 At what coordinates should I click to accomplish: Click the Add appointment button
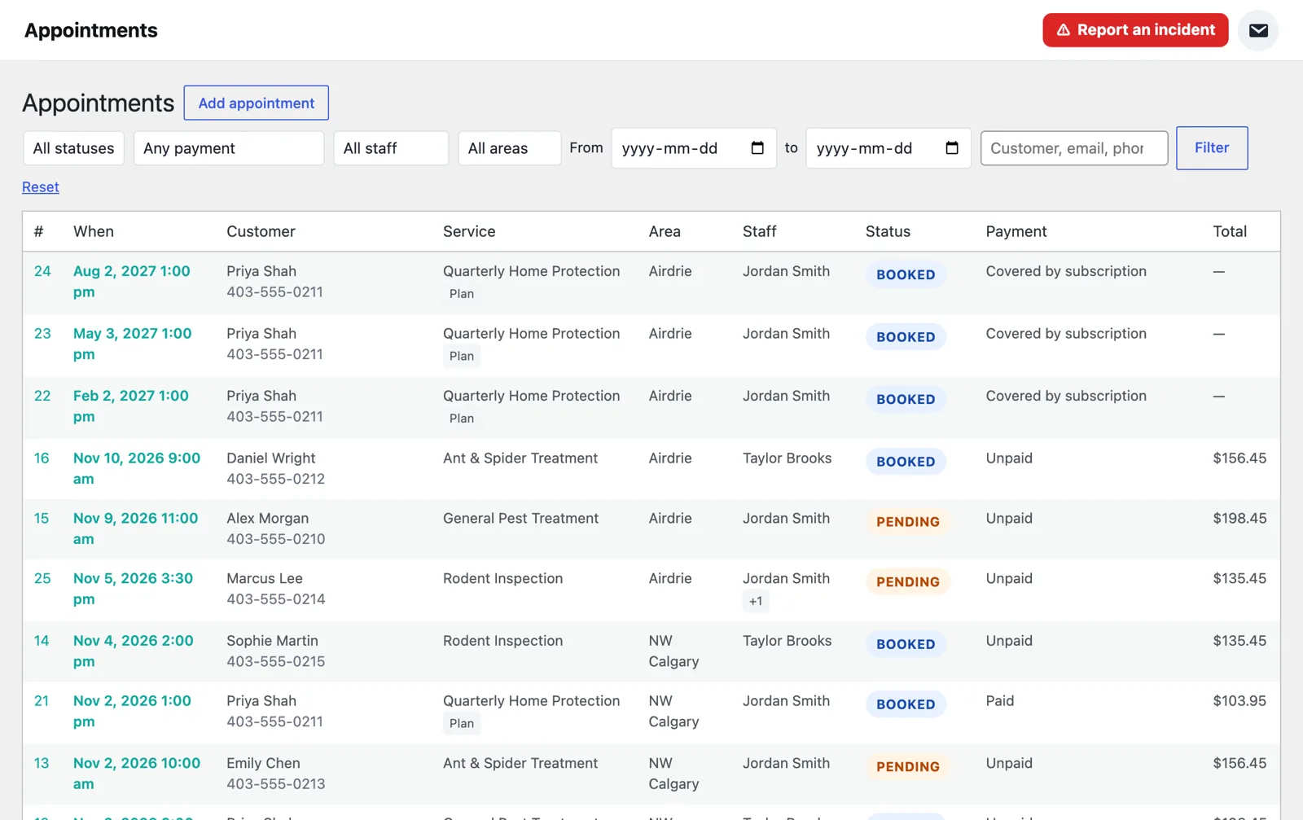(257, 103)
